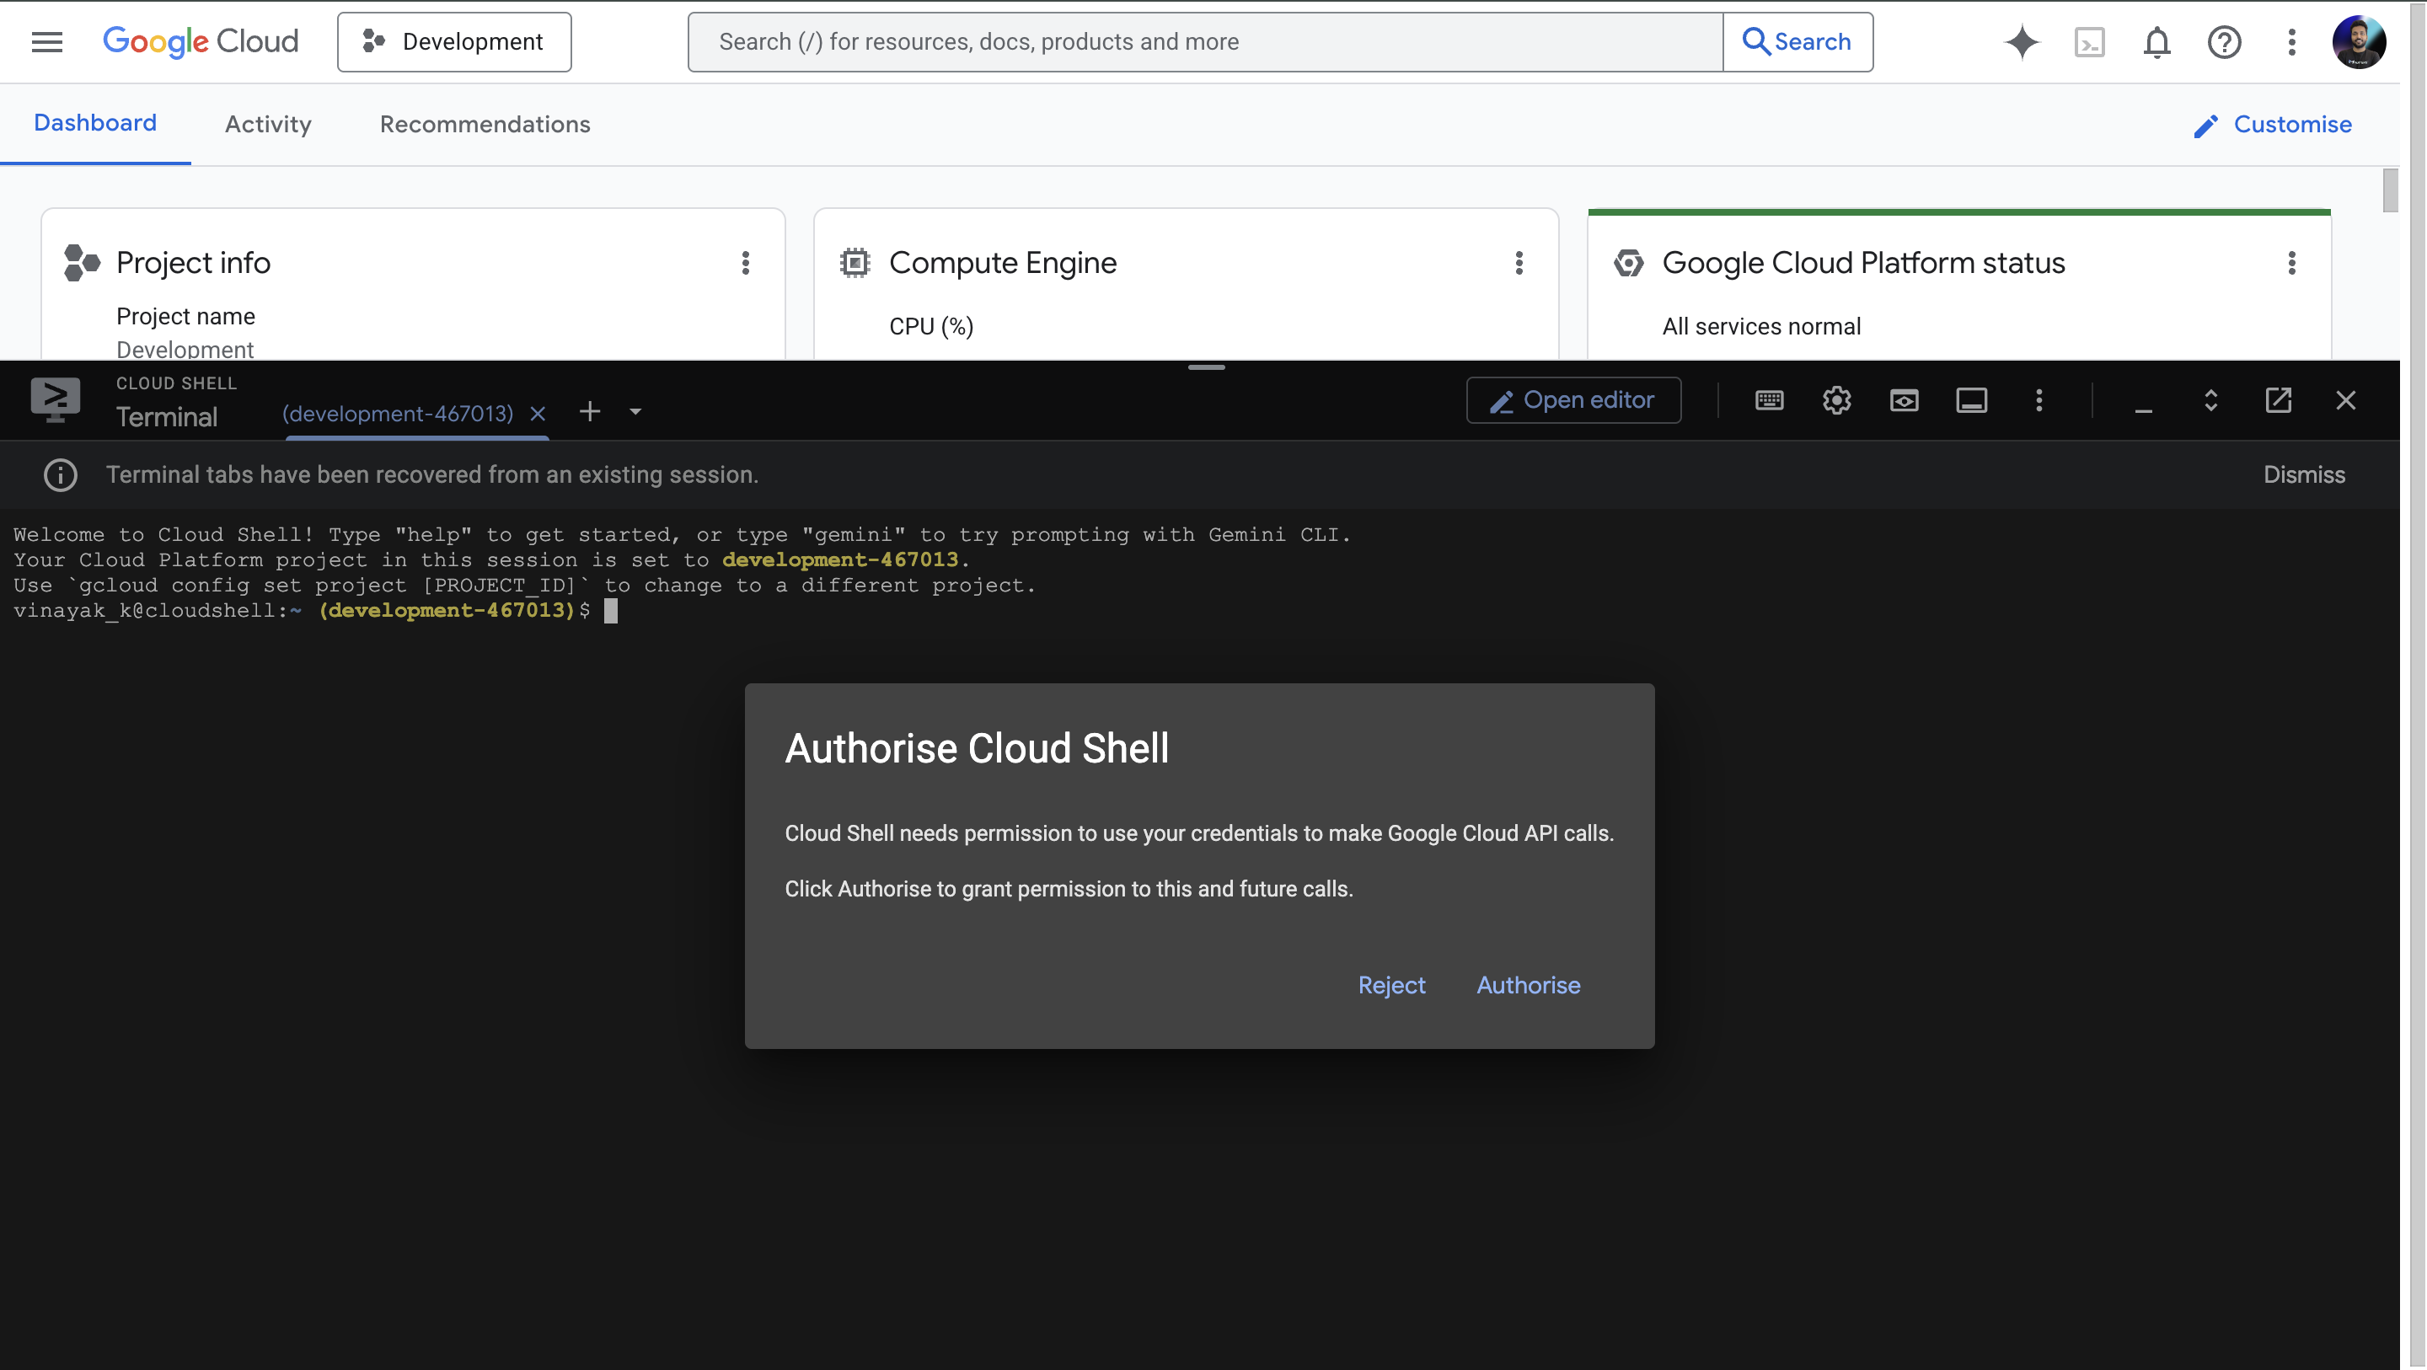This screenshot has width=2427, height=1370.
Task: Dismiss the recovered session notice
Action: coord(2305,475)
